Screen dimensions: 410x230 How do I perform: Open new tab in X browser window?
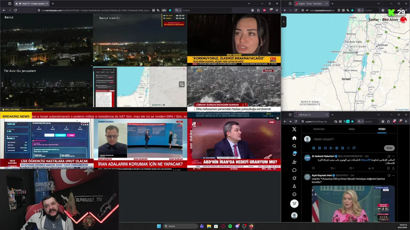pyautogui.click(x=332, y=115)
